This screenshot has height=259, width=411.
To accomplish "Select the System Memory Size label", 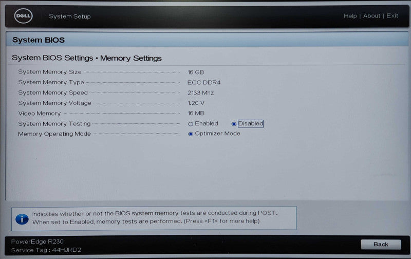I will [x=50, y=72].
